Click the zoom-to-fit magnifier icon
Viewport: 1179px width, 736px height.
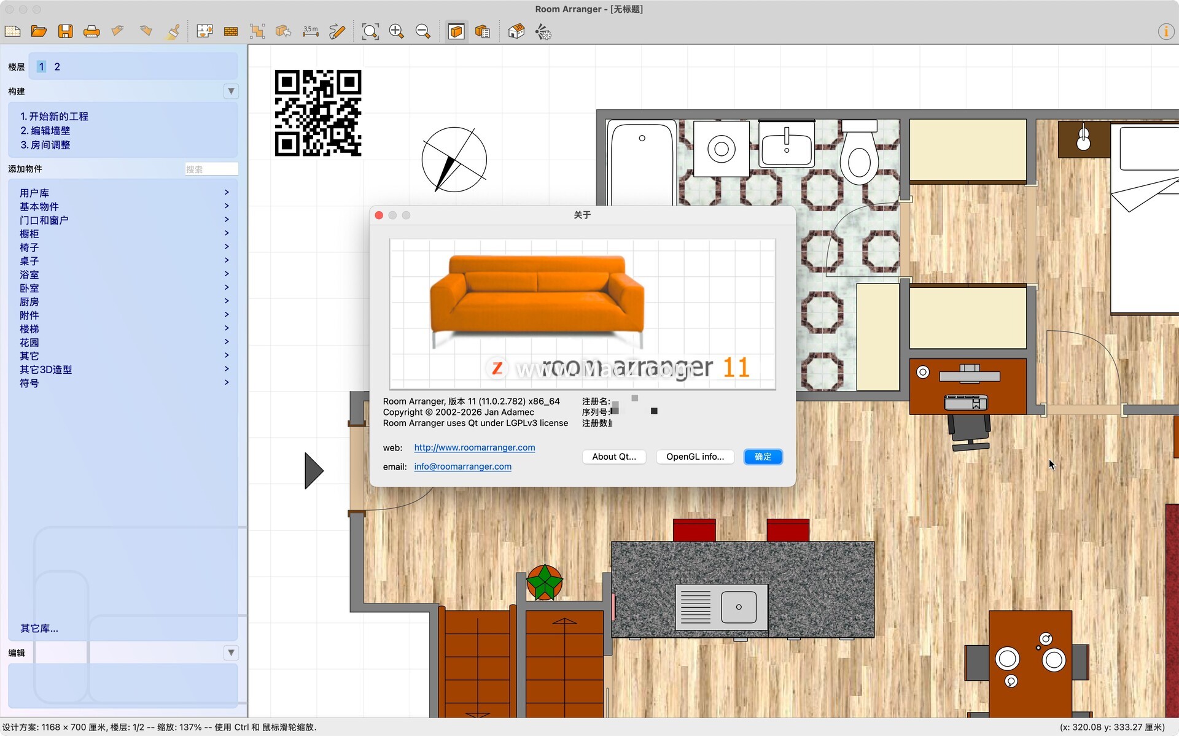[370, 31]
